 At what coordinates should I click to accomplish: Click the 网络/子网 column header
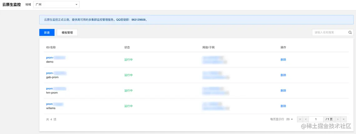208,47
